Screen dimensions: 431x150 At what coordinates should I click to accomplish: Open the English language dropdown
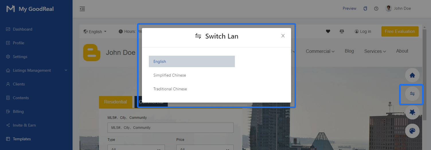(95, 32)
